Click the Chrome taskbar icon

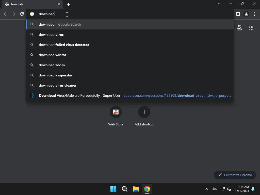click(x=147, y=189)
